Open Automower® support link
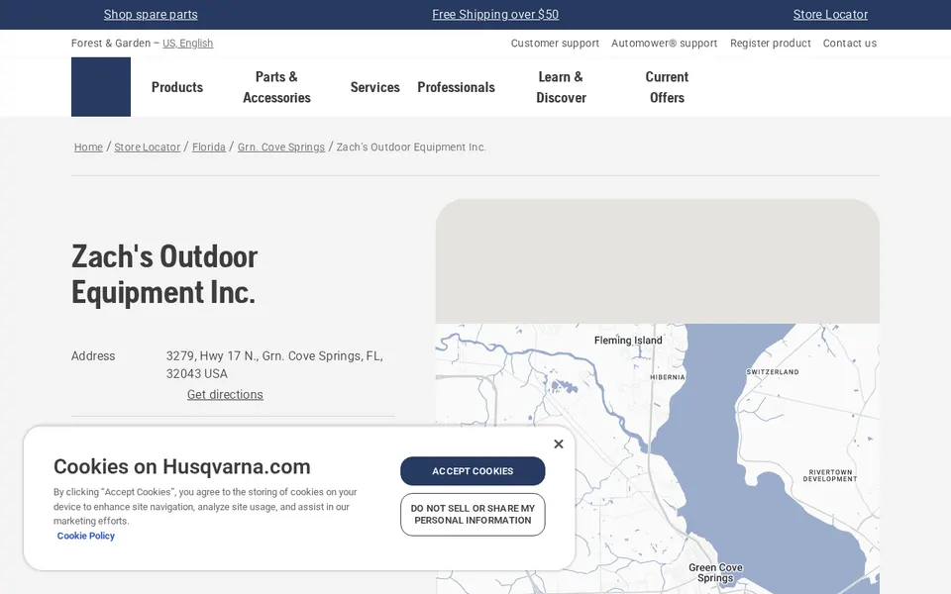This screenshot has height=594, width=951. click(x=664, y=43)
